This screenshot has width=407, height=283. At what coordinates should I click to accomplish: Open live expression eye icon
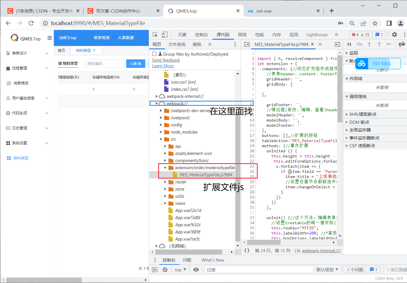point(196,270)
